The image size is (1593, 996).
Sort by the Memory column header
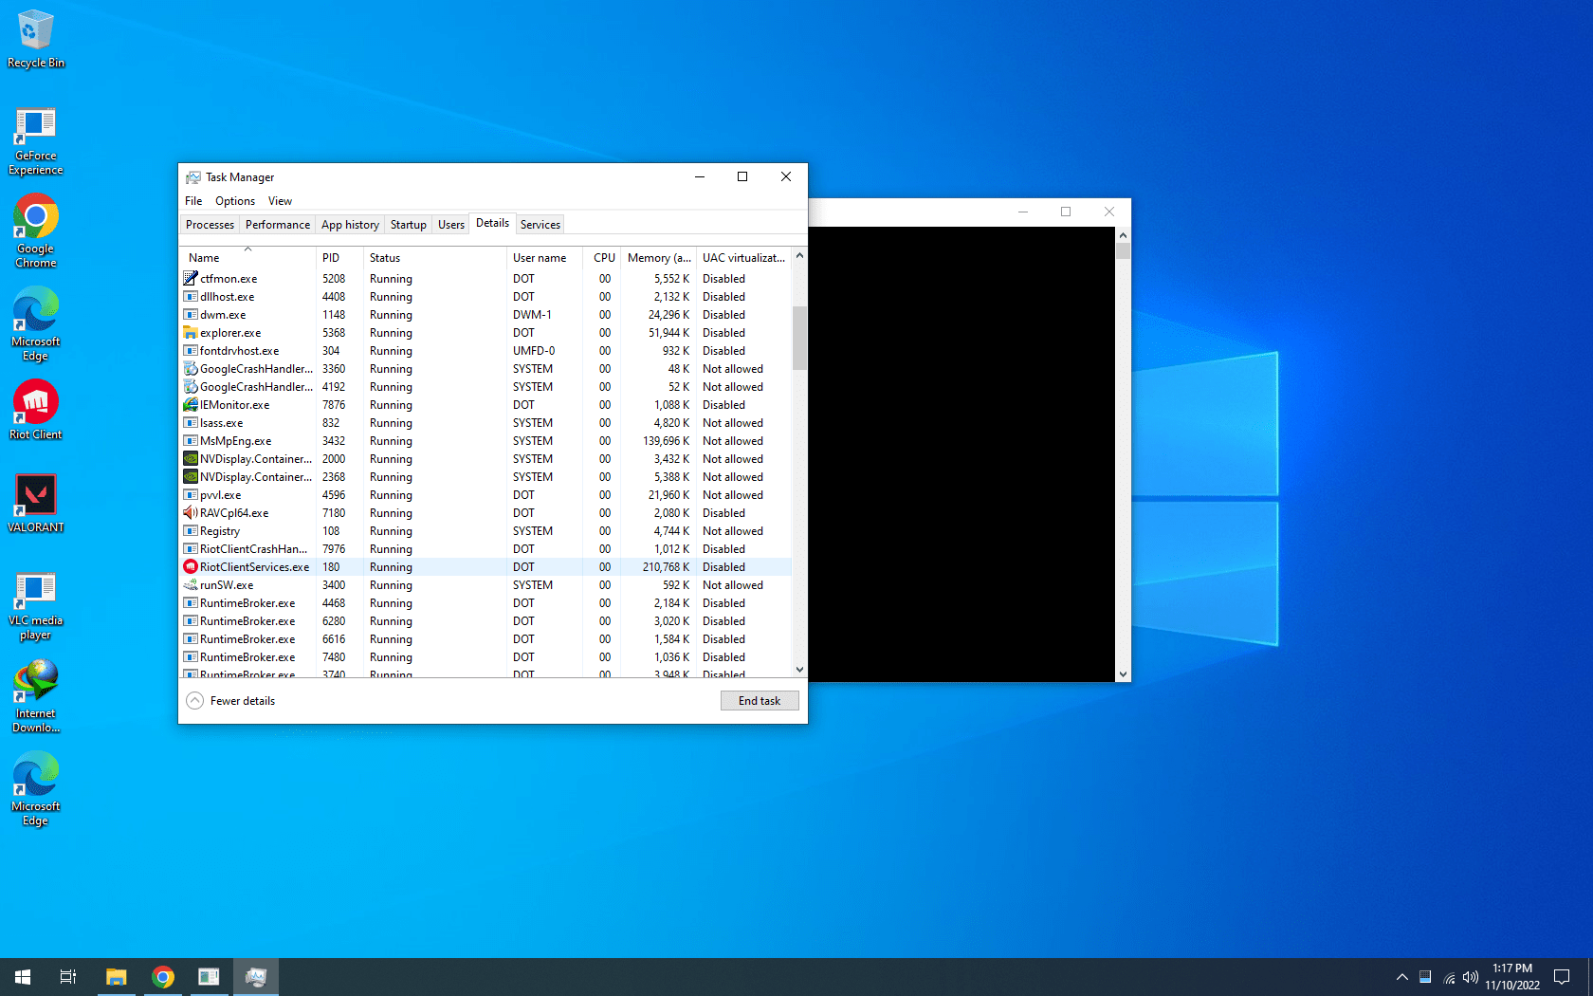coord(659,258)
